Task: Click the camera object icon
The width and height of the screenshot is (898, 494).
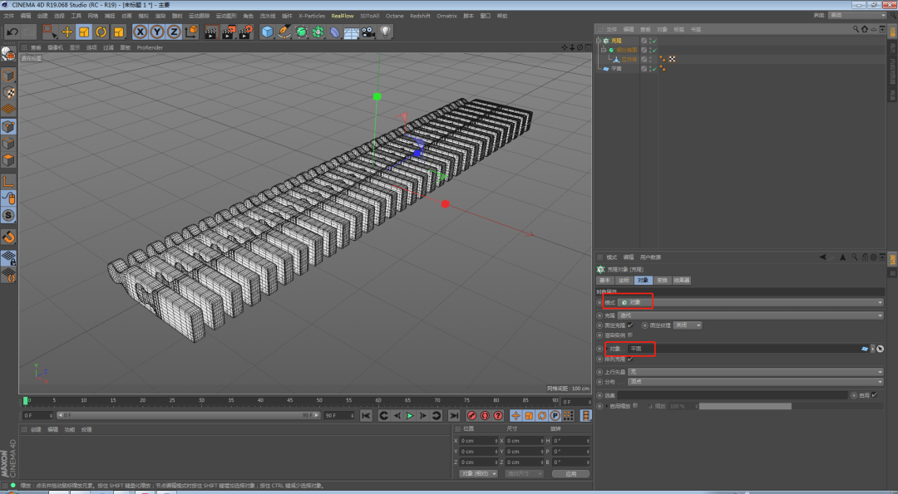Action: (368, 32)
